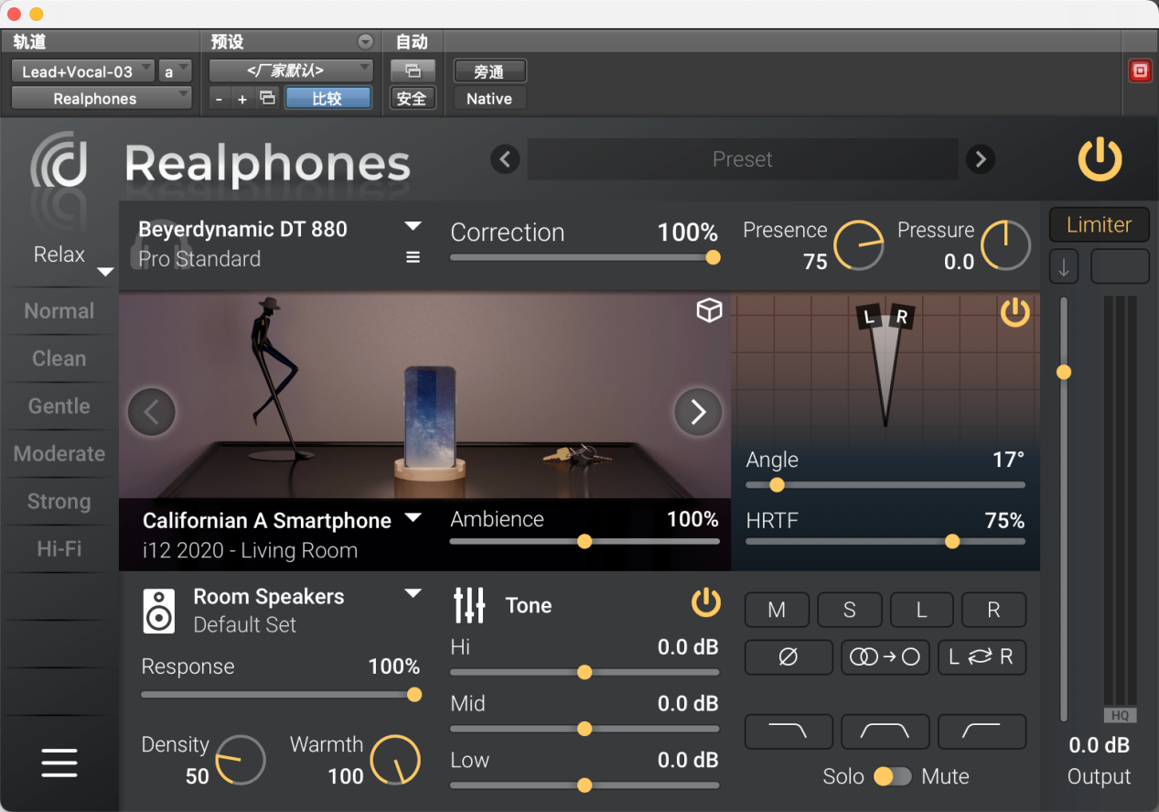Click the 比较 compare button
The width and height of the screenshot is (1159, 812).
327,99
